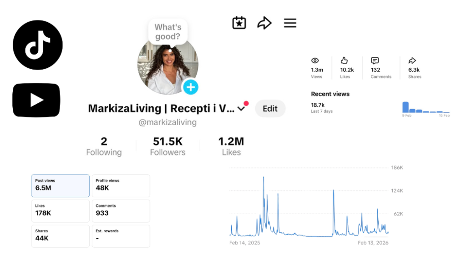
Task: Click the tallest bar in Recent views chart
Action: point(405,107)
